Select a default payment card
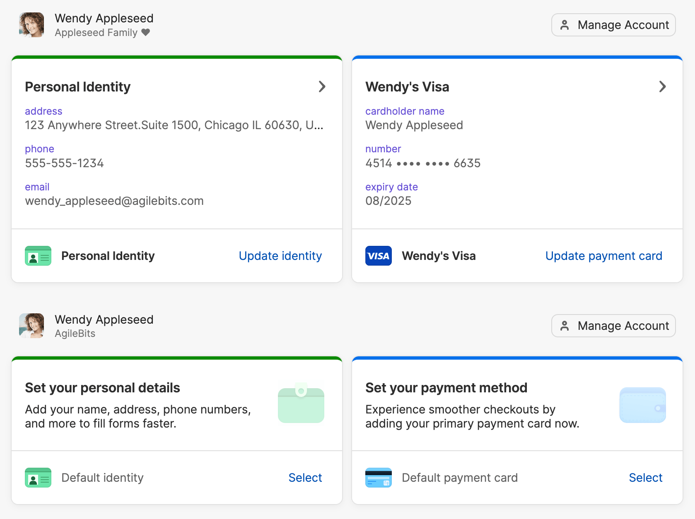Image resolution: width=695 pixels, height=519 pixels. click(645, 477)
